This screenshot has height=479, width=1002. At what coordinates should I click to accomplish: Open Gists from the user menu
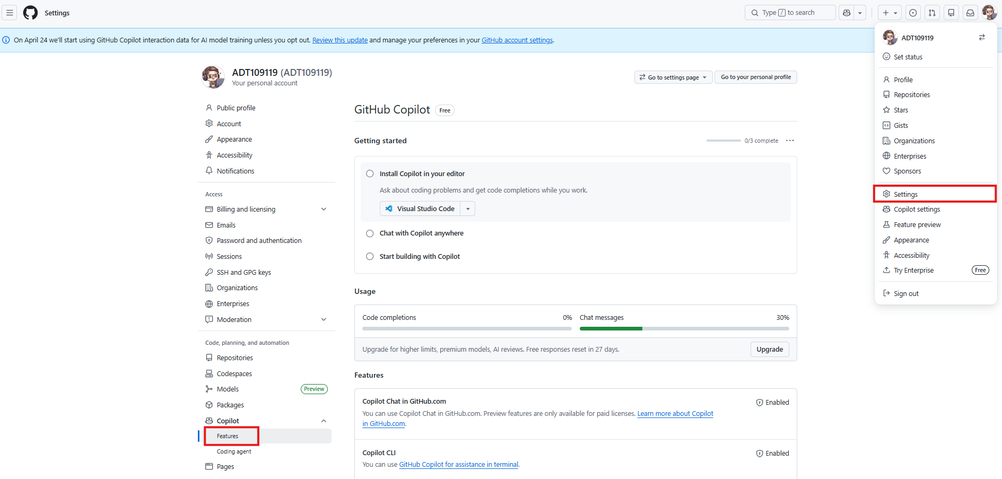click(x=936, y=125)
